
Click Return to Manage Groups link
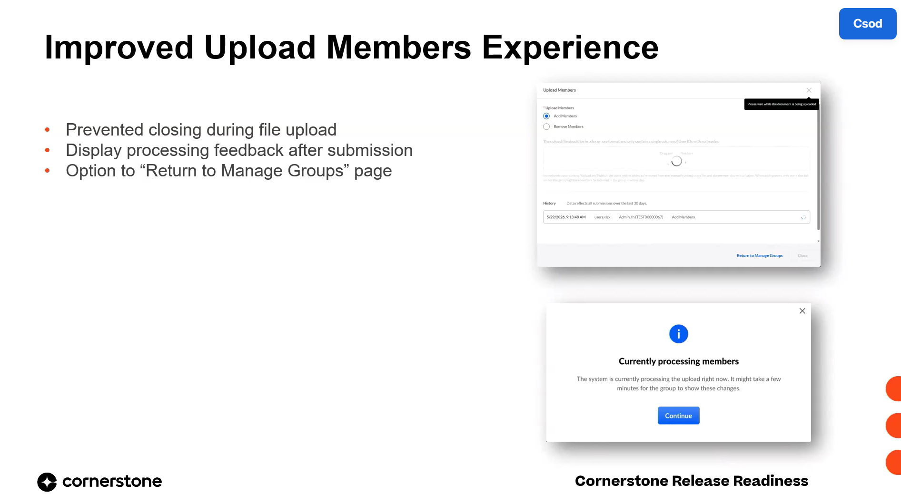(x=759, y=256)
